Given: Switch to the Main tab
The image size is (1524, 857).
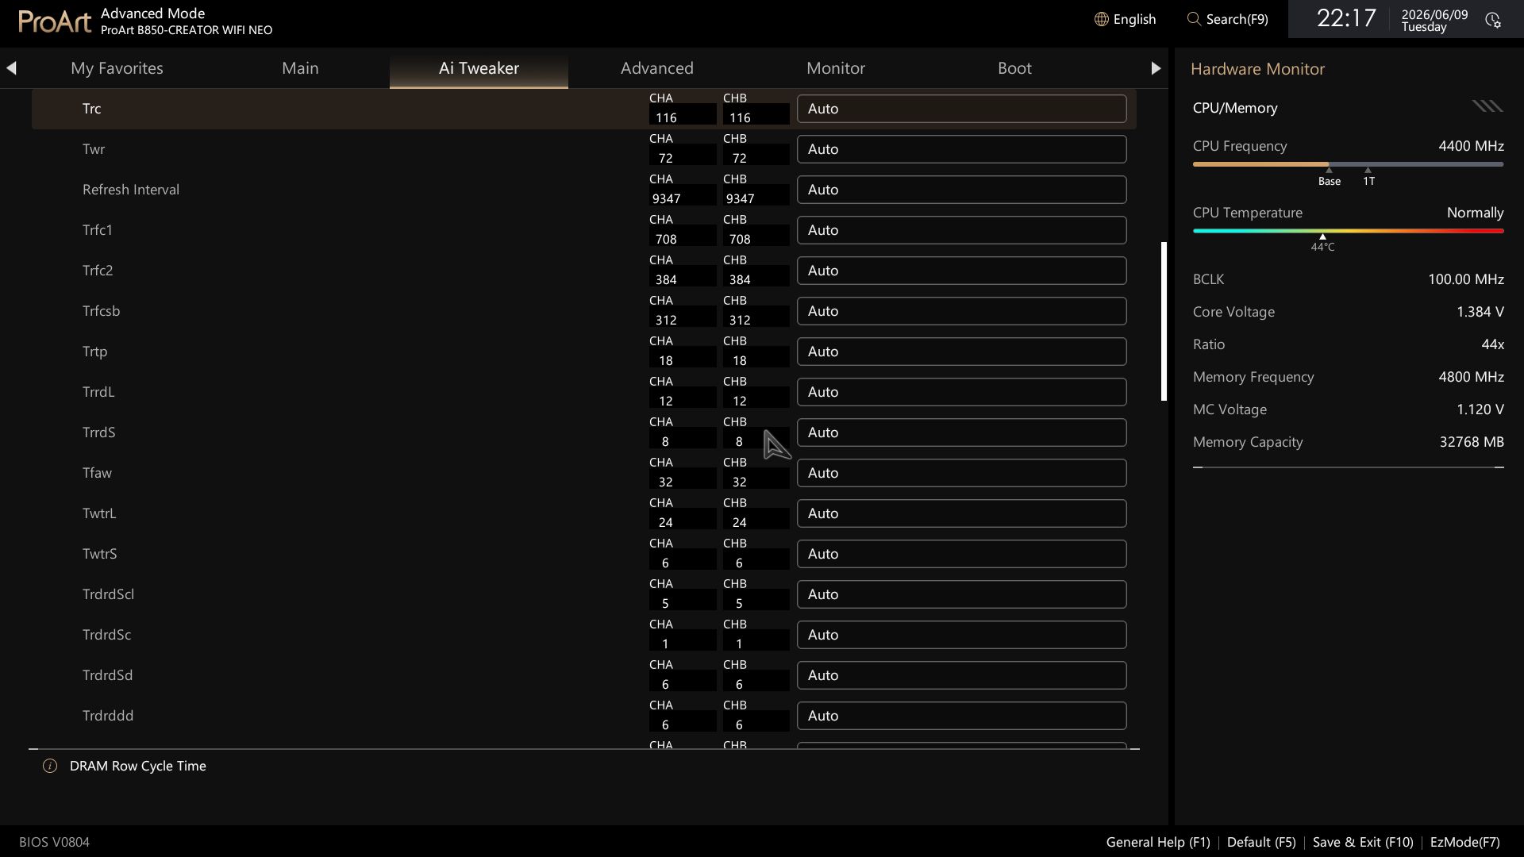Looking at the screenshot, I should point(300,68).
